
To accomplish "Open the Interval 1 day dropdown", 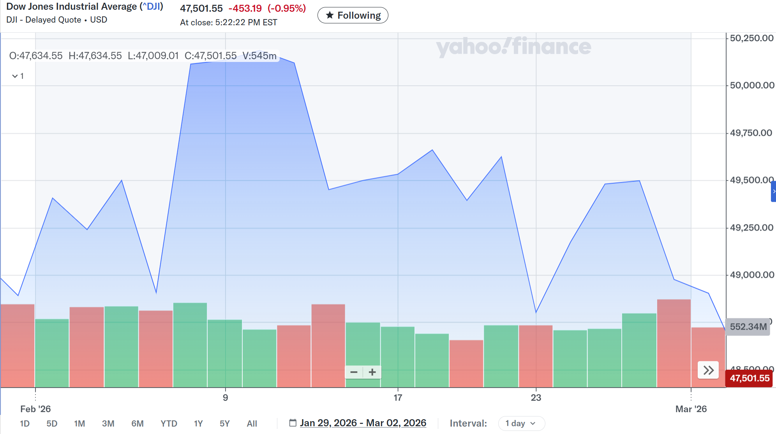I will [521, 423].
